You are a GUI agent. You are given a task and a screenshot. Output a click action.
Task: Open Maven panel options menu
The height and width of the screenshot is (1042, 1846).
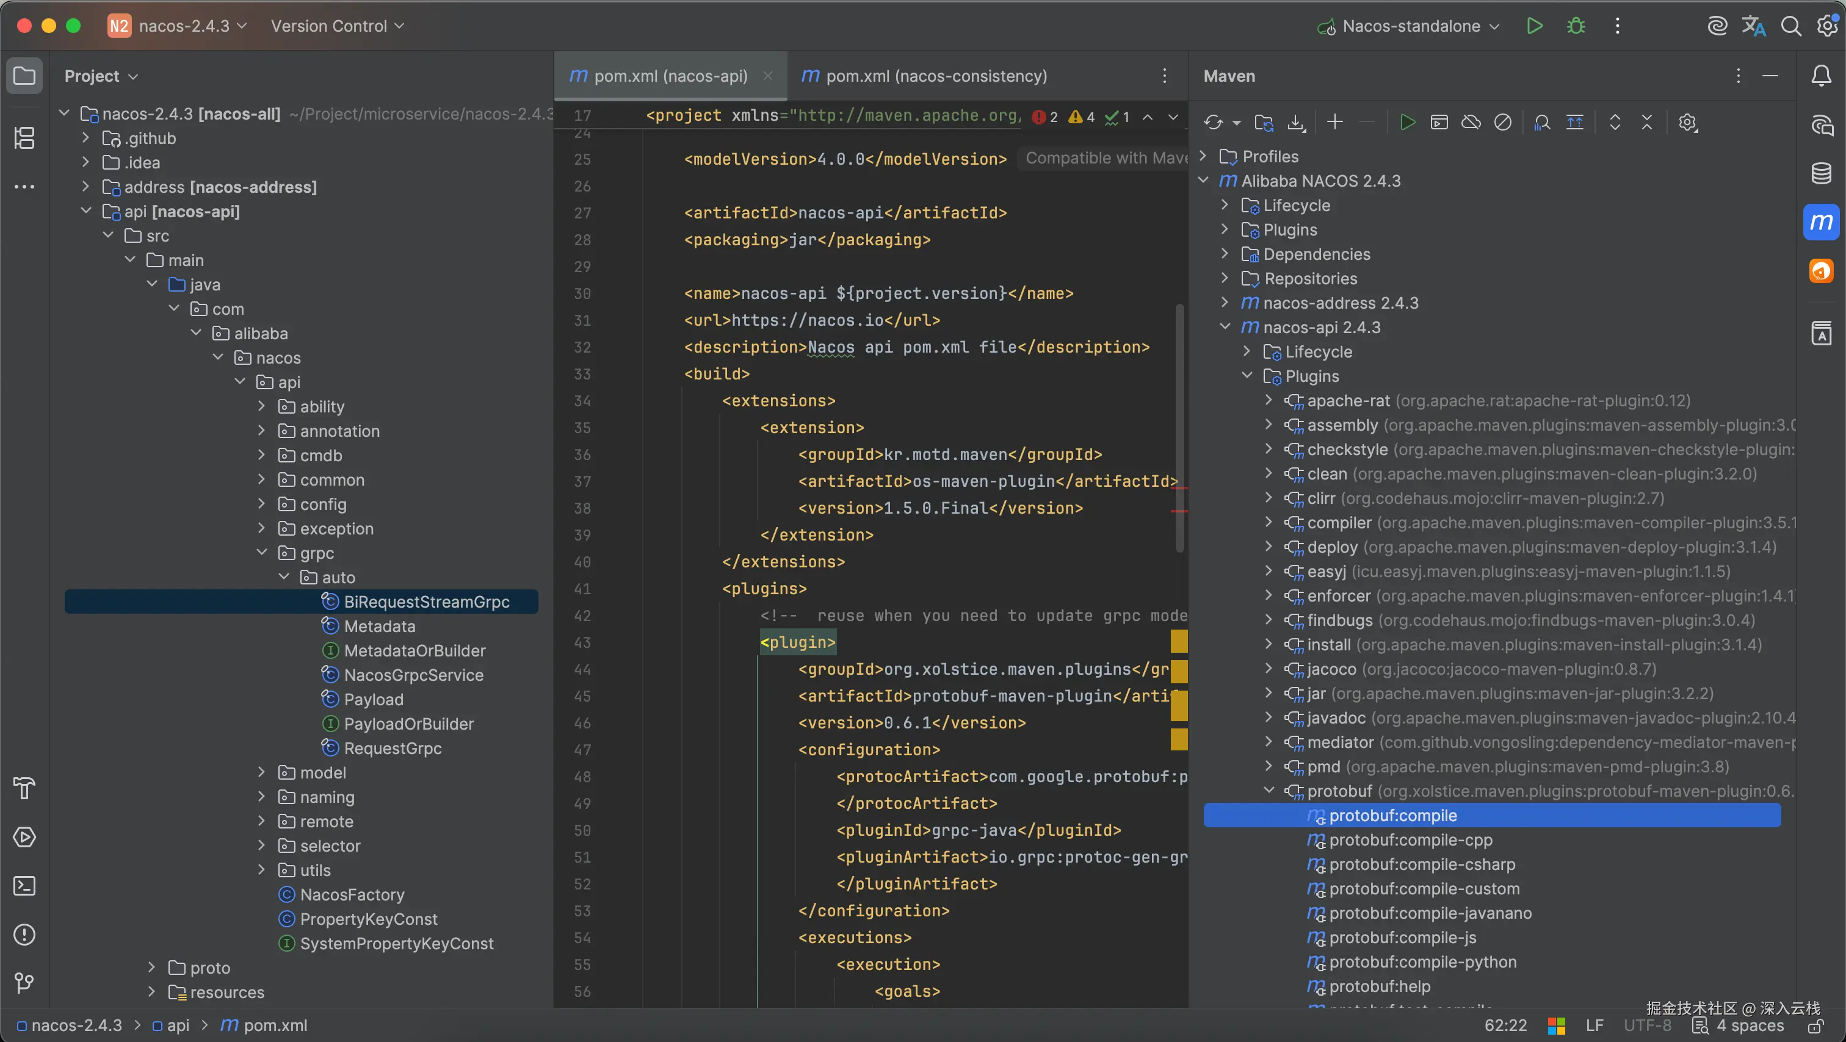click(x=1738, y=75)
